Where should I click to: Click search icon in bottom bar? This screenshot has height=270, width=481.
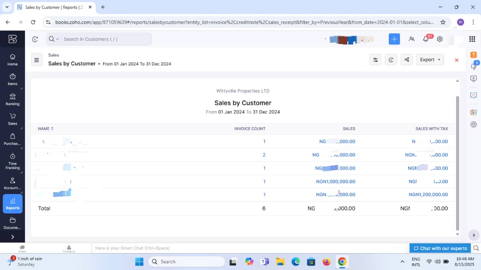(476, 248)
